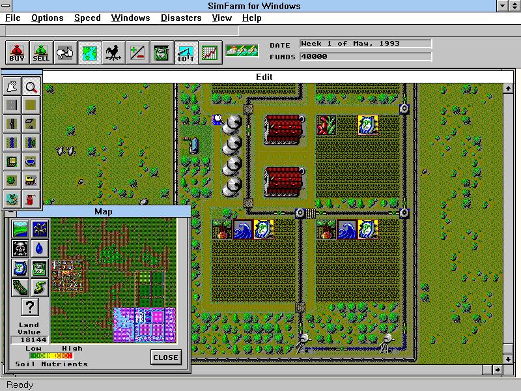Screen dimensions: 521x391
Task: Select the blue water ditch tool
Action: point(12,143)
